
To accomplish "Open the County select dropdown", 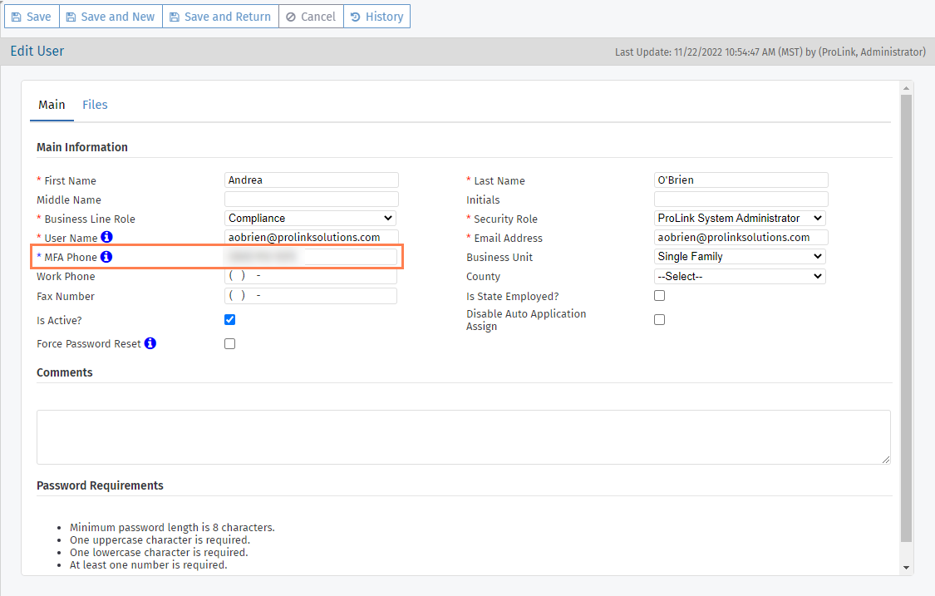I will 740,277.
